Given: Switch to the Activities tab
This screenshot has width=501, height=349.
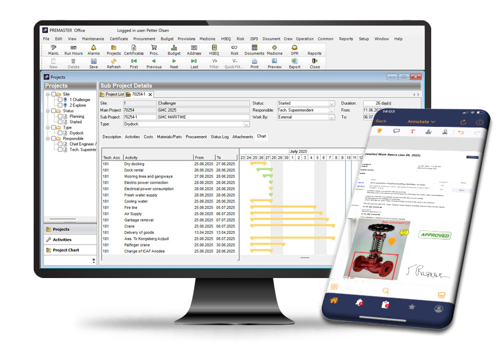Looking at the screenshot, I should [x=132, y=137].
